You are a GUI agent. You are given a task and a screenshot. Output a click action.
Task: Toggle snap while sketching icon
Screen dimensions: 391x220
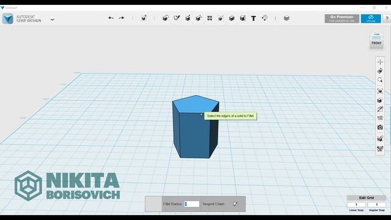380,148
